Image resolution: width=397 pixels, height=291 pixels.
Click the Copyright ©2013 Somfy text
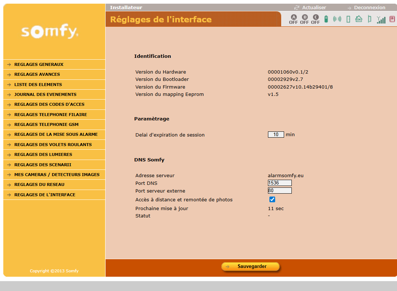pos(54,271)
